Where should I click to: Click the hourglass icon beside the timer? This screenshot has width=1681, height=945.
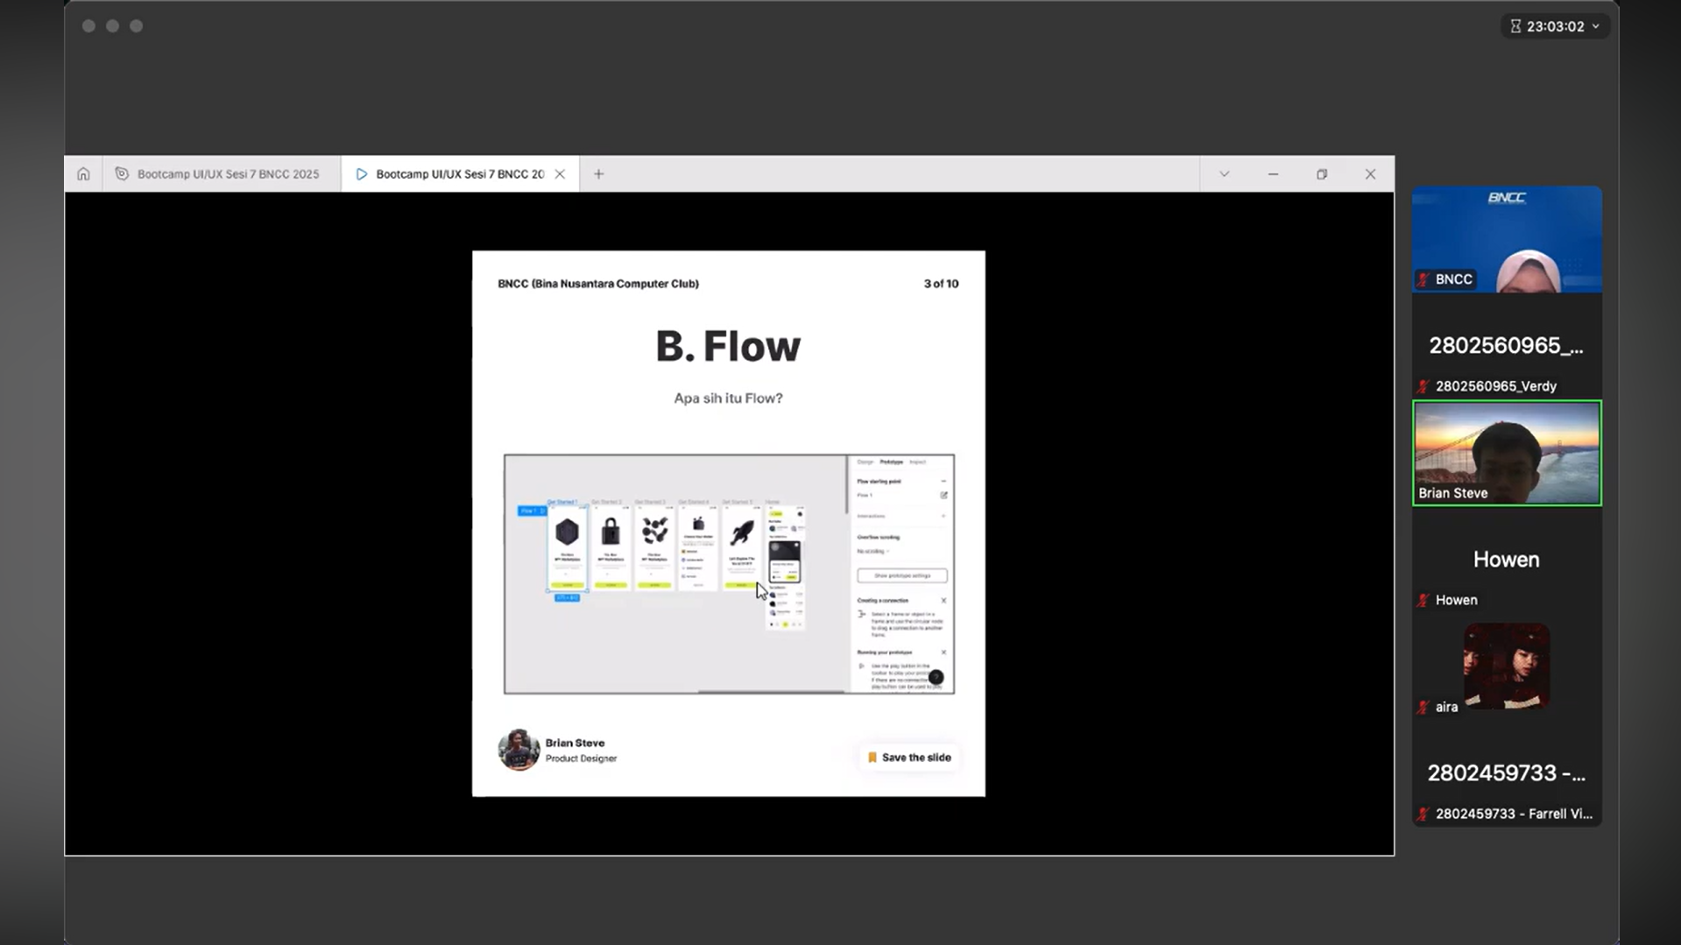point(1515,26)
